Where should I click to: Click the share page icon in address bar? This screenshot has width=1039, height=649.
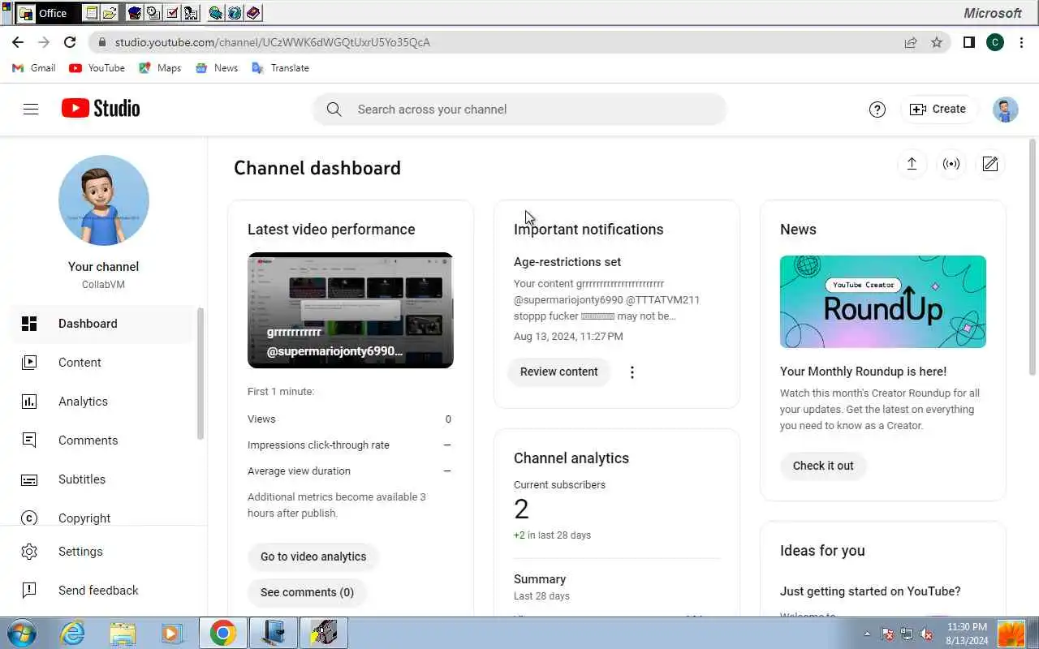click(x=911, y=42)
